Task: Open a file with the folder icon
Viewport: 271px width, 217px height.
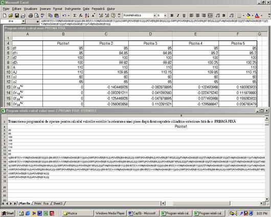Action: (11, 15)
